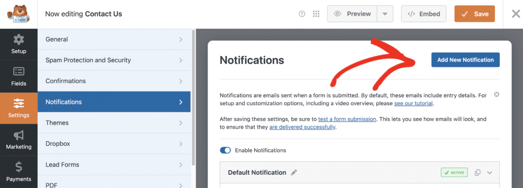523x188 pixels.
Task: Click chevron next to Confirmations
Action: 181,81
